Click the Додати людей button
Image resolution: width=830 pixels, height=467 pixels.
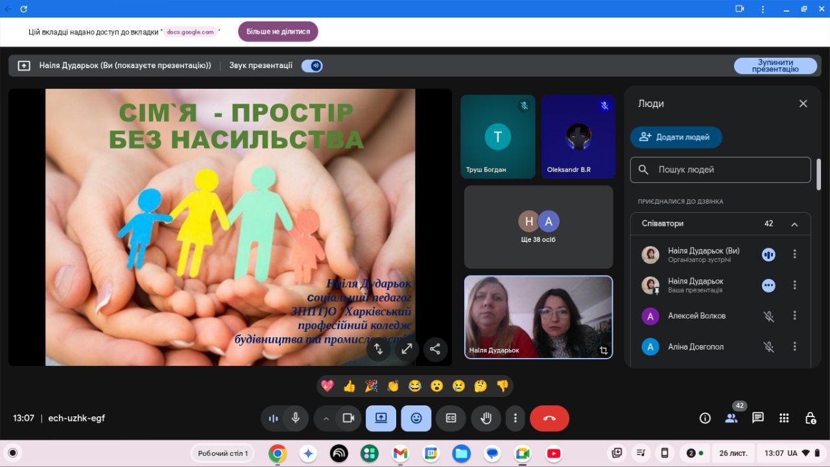coord(676,137)
